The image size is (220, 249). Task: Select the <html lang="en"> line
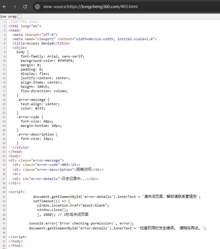[25, 26]
